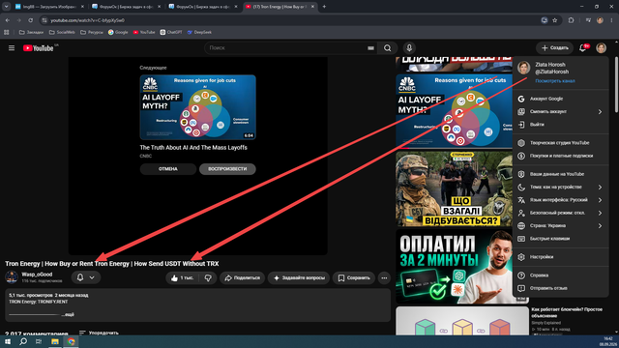Click Chrome icon on taskbar
This screenshot has height=348, width=619.
tap(71, 341)
